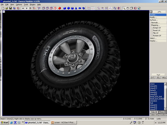Create a blue cone primitive

coord(76,8)
